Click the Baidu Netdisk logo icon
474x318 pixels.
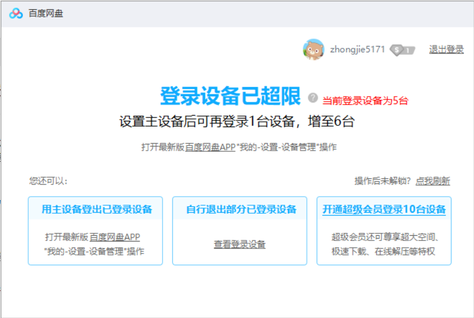click(16, 13)
